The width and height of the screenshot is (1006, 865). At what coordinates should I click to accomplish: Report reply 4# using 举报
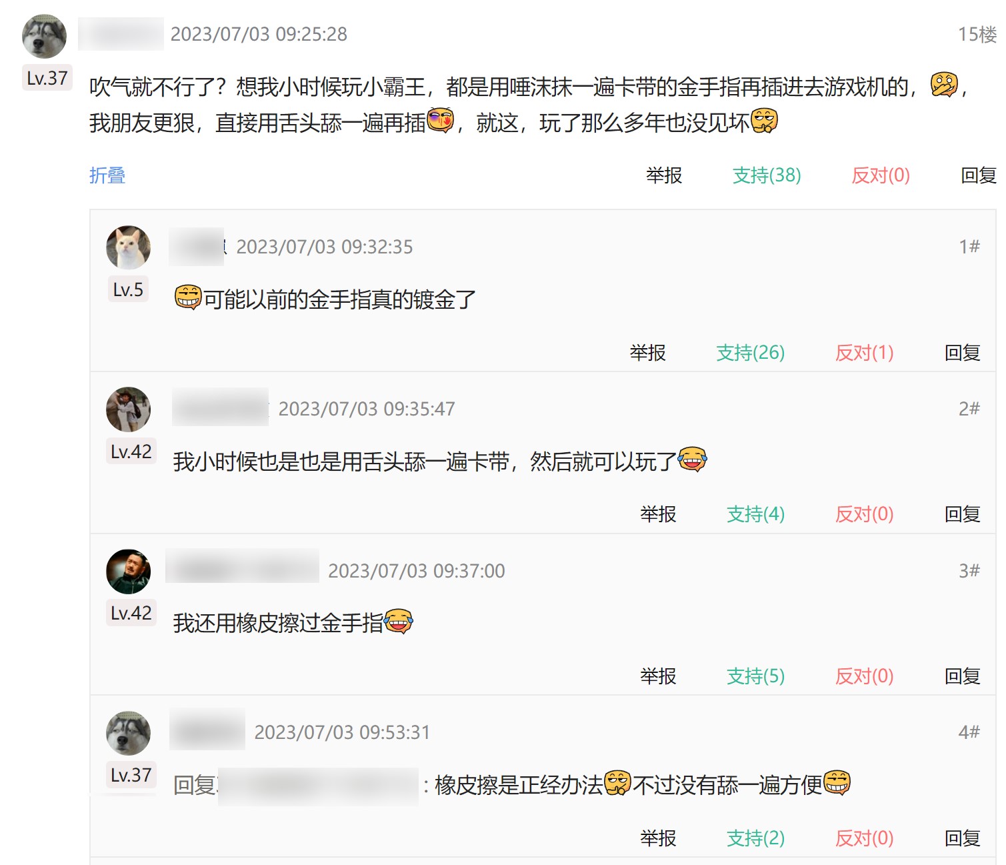tap(658, 838)
